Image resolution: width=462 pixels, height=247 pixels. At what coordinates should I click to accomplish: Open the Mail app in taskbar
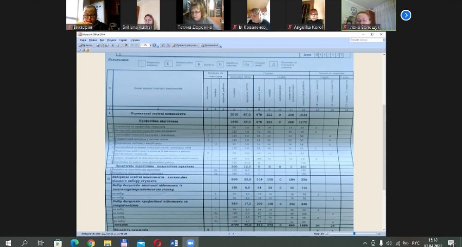140,242
